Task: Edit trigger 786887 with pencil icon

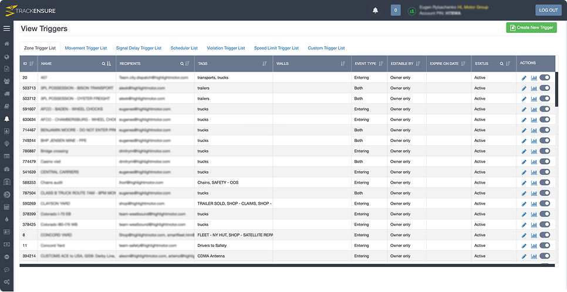Action: point(524,151)
